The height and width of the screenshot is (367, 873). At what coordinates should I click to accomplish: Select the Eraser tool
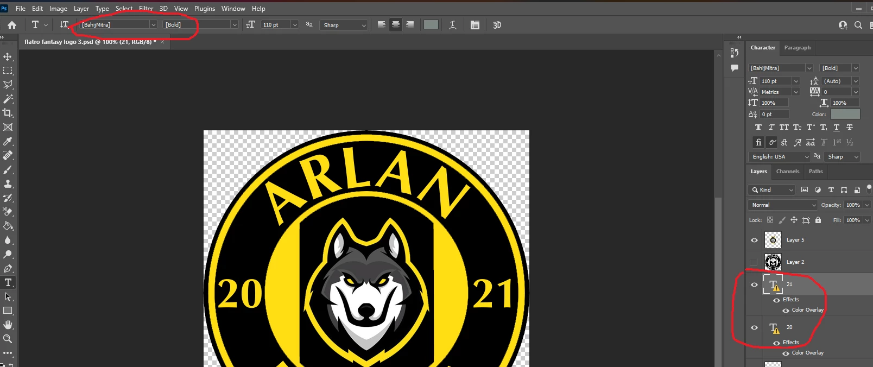point(8,212)
